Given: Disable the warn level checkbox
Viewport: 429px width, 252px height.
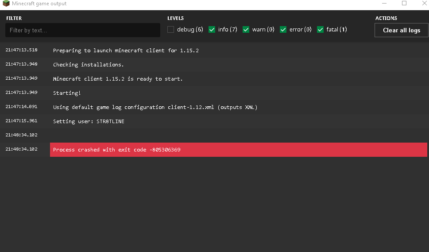Looking at the screenshot, I should point(246,30).
